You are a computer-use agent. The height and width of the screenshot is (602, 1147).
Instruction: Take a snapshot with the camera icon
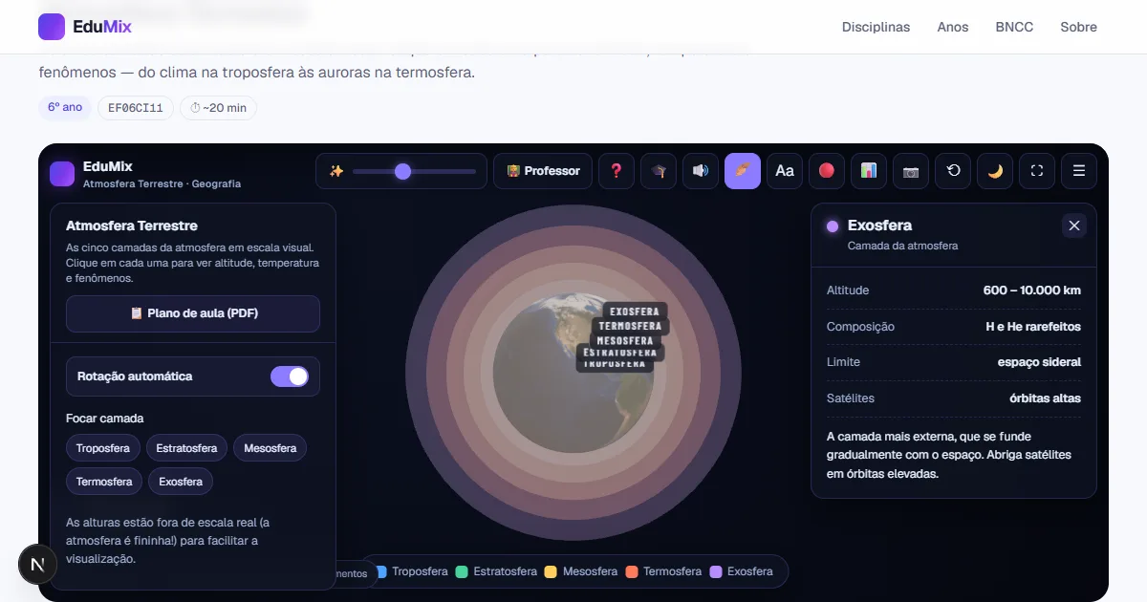(x=911, y=171)
